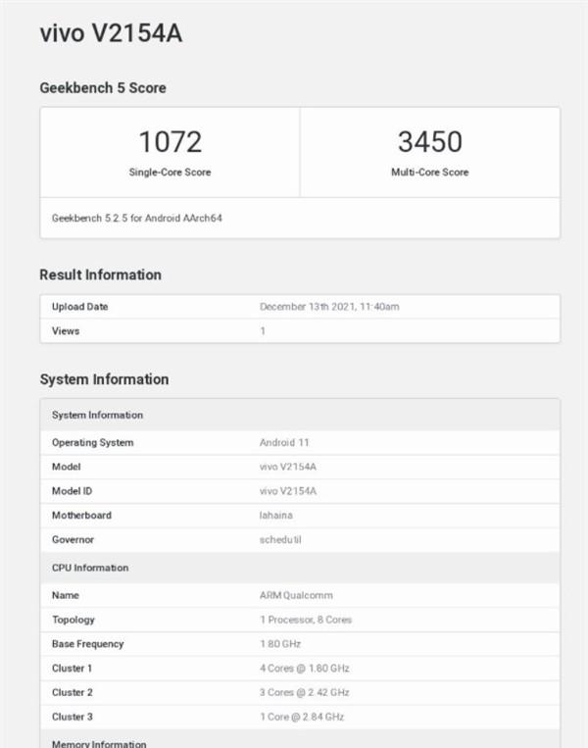
Task: Click the Cluster 3 label
Action: click(x=73, y=717)
